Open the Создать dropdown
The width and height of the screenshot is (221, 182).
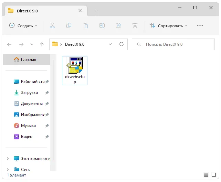pos(23,26)
